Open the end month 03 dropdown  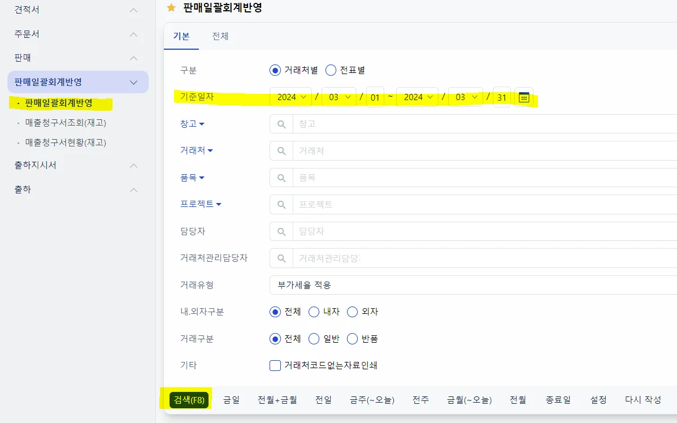point(466,97)
